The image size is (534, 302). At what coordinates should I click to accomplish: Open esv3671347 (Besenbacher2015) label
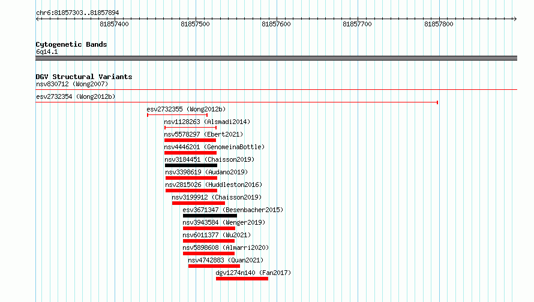click(233, 210)
